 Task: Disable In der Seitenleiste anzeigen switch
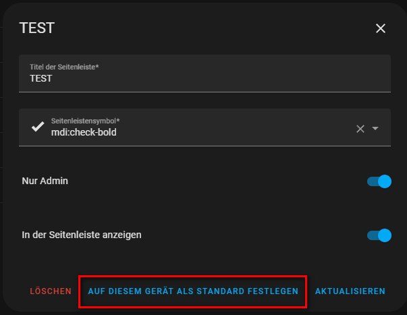[x=379, y=235]
